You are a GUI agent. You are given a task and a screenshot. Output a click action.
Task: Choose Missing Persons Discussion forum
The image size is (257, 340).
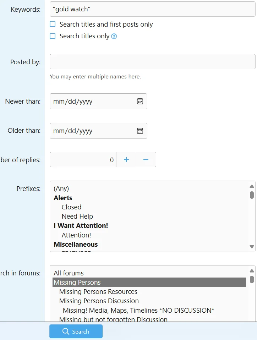click(x=99, y=301)
